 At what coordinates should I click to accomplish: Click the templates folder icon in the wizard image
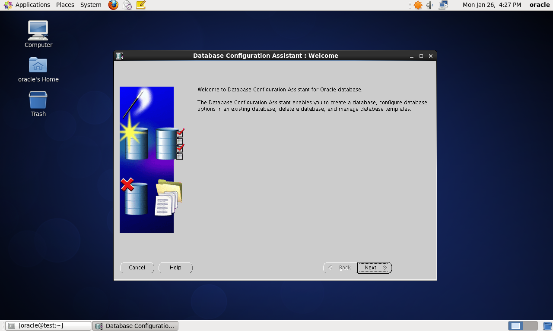[x=168, y=197]
